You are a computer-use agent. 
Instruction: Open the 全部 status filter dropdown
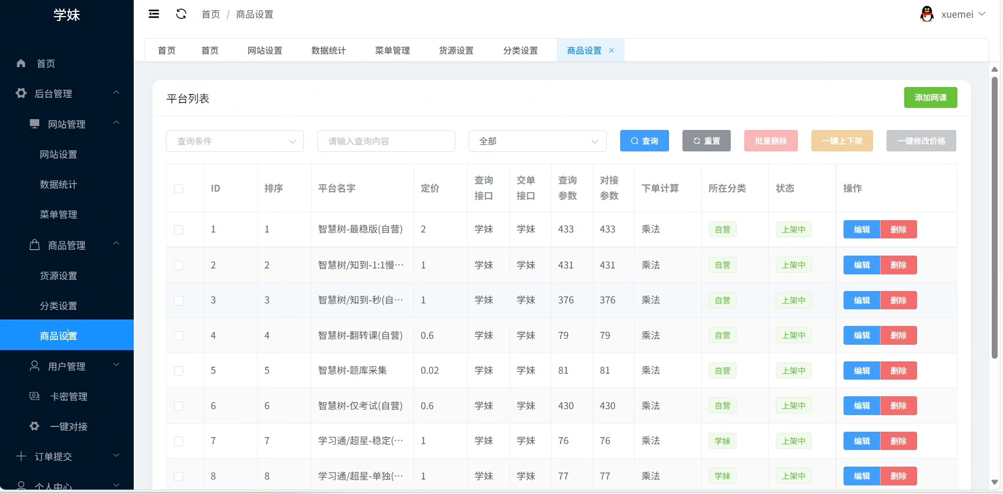(537, 141)
